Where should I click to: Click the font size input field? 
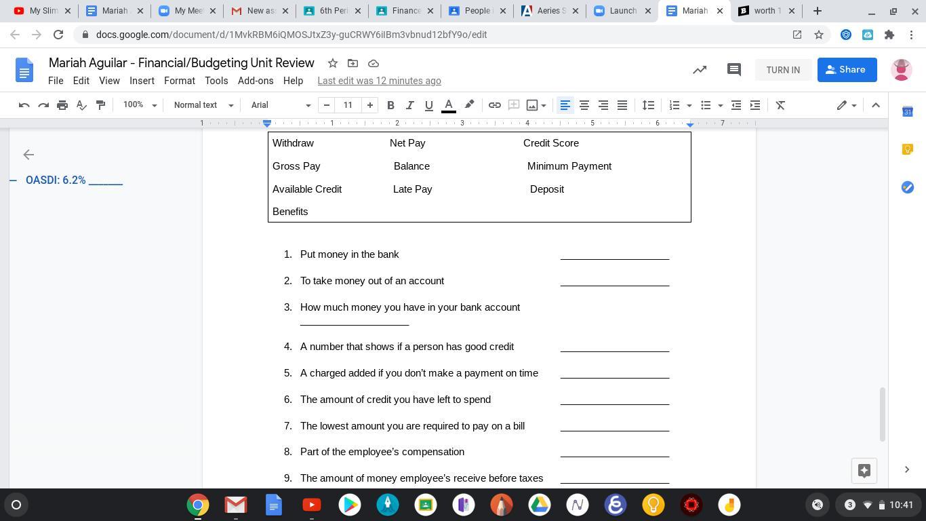click(348, 105)
